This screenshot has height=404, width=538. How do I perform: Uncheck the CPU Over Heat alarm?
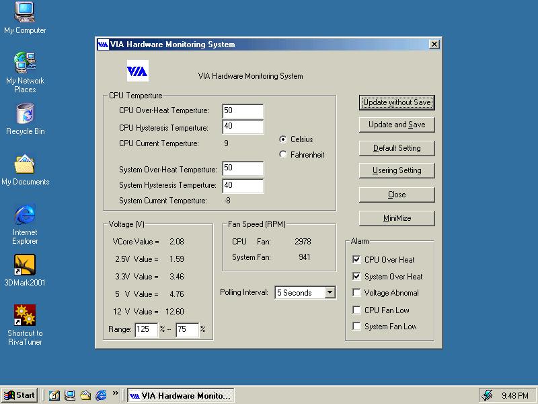356,259
